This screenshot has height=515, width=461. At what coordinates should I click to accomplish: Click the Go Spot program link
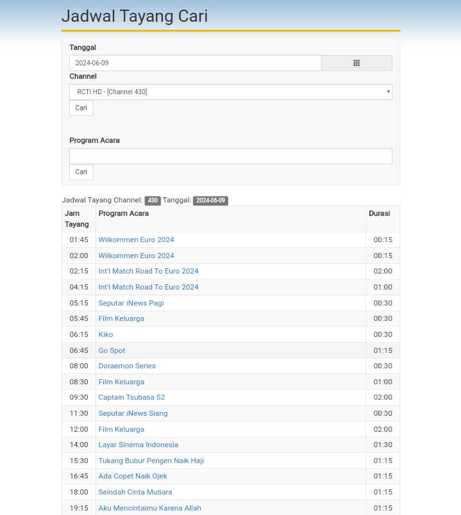tap(112, 350)
